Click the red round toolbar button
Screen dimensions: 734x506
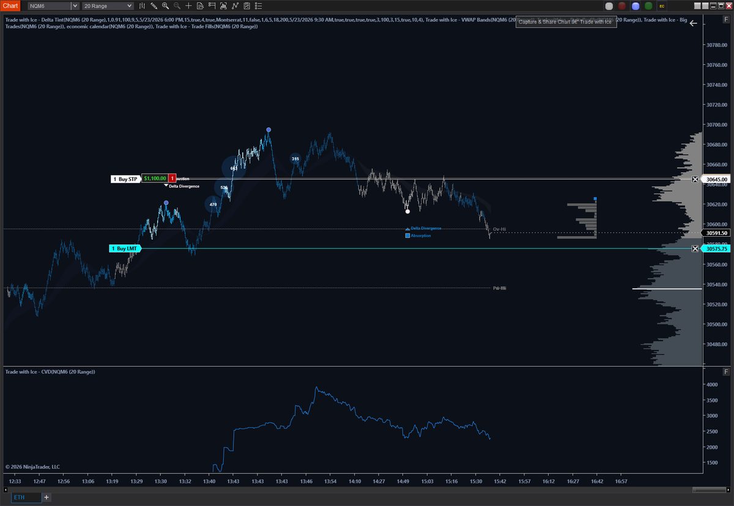622,6
